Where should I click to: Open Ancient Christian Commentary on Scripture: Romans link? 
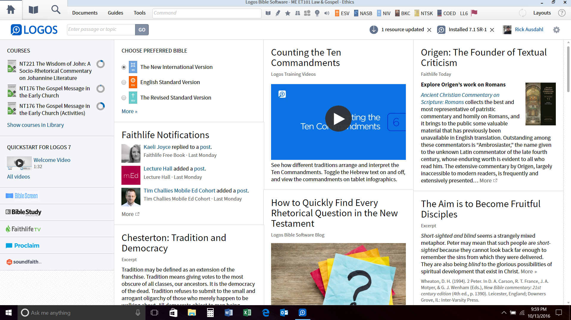click(x=460, y=98)
